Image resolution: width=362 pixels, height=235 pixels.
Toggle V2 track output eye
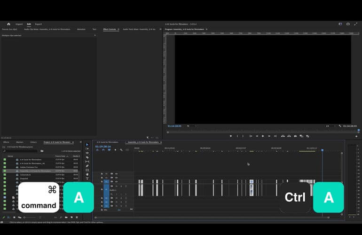[117, 178]
